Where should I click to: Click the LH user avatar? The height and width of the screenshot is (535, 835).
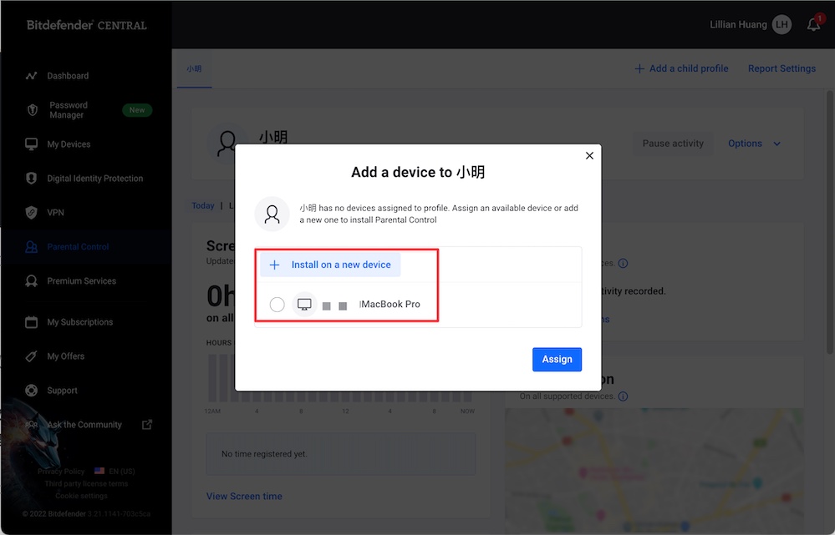(782, 24)
